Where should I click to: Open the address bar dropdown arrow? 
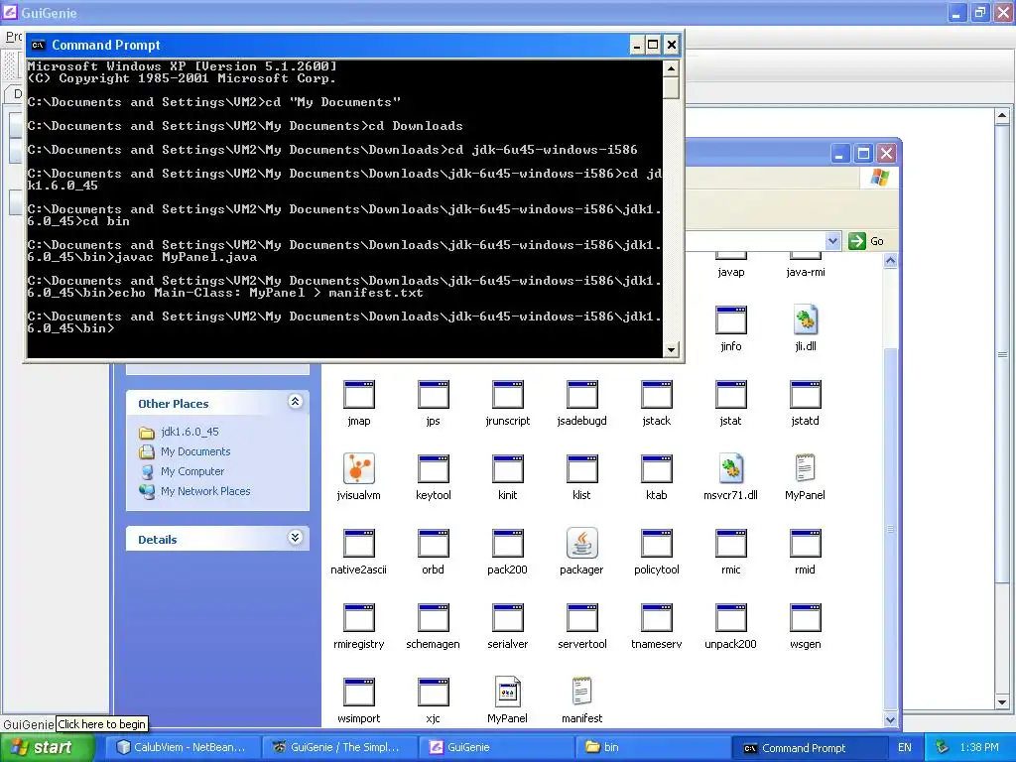click(x=832, y=241)
